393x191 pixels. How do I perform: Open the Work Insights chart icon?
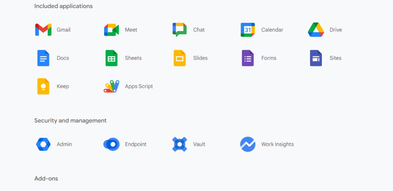click(247, 144)
